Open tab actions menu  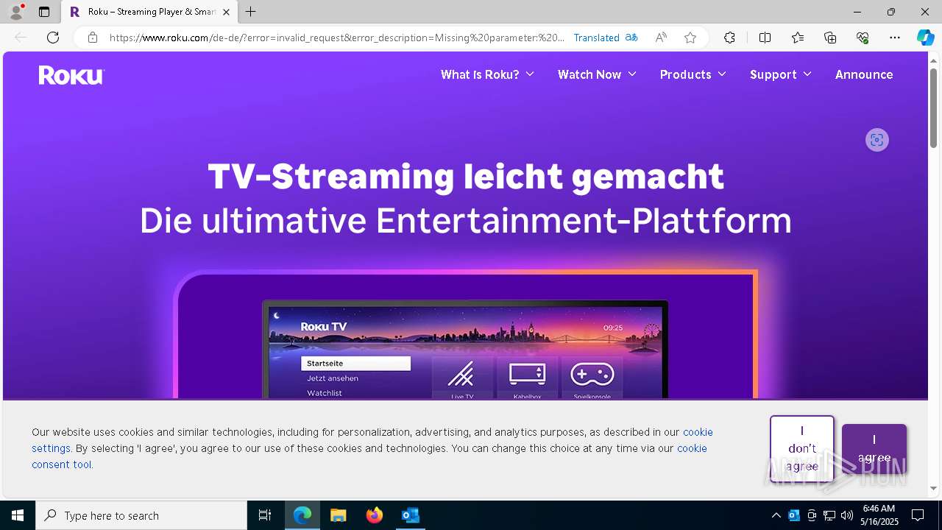coord(44,12)
